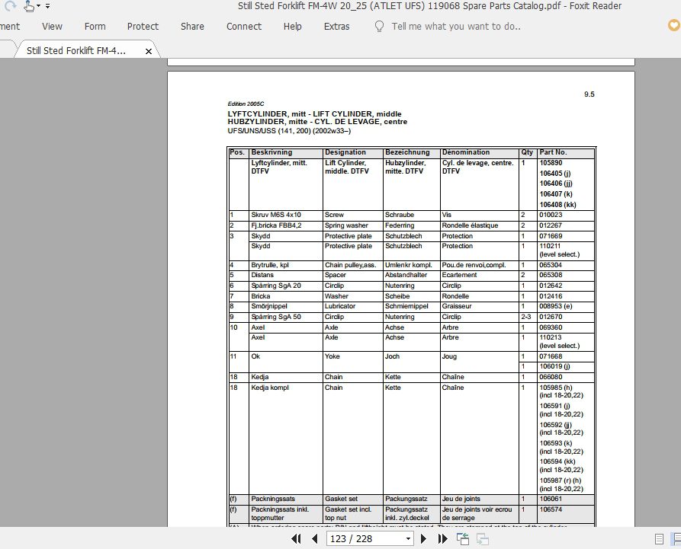
Task: Click part number 106574
Action: [x=551, y=509]
